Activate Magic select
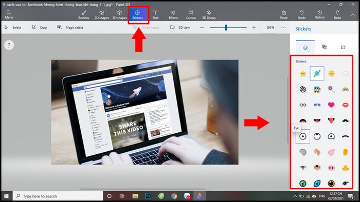 70,28
